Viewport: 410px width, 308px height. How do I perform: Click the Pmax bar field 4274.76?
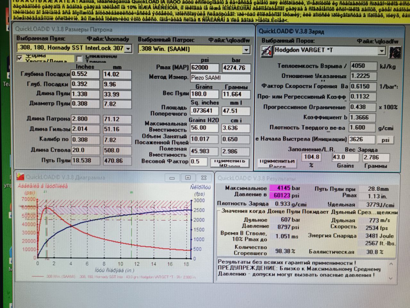(236, 68)
